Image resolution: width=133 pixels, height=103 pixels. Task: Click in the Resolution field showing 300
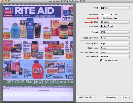point(105,15)
